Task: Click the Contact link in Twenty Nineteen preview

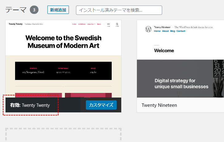Action: 181,31
